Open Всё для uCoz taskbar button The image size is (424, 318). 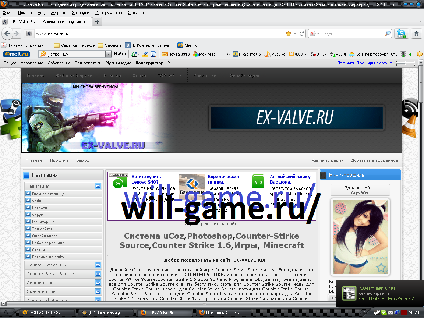(x=224, y=312)
